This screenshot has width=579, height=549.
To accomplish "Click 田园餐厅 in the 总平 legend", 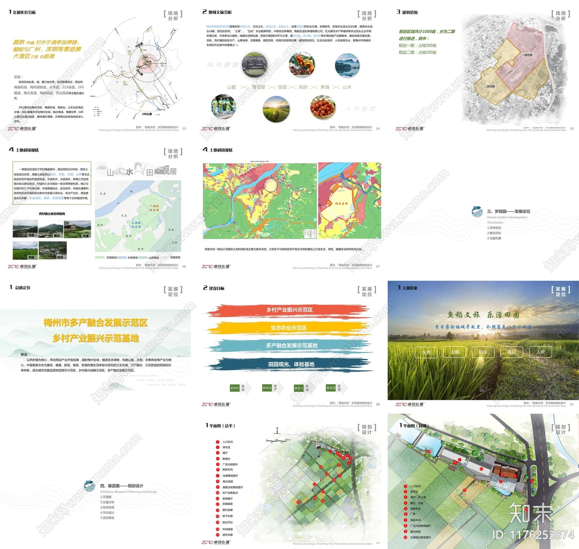I will [228, 499].
